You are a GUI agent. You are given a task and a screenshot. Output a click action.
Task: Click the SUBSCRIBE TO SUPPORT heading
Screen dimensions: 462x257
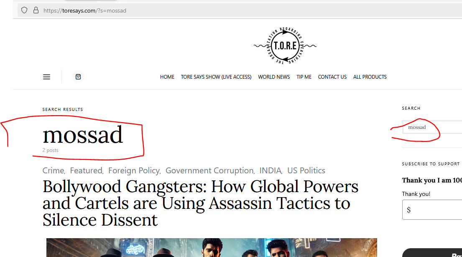click(x=431, y=164)
